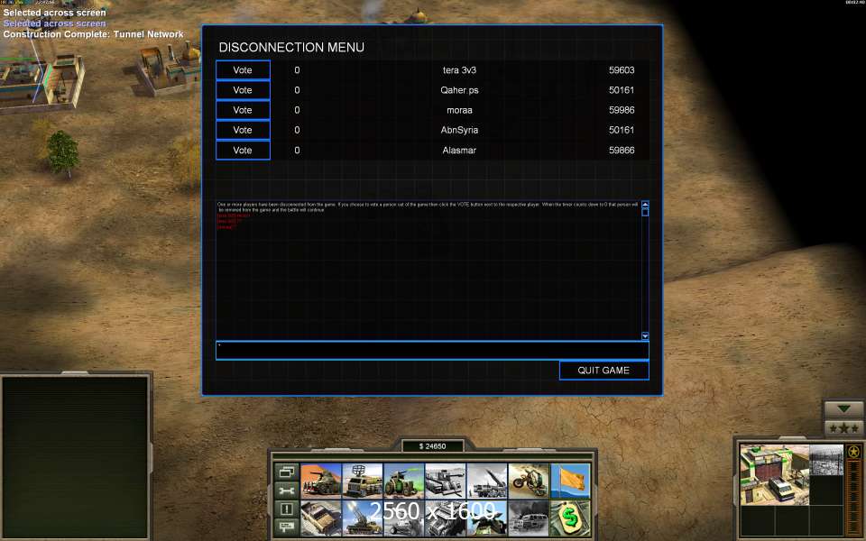
Task: Click 'Construction Complete: Tunnel Network' message
Action: click(x=93, y=34)
